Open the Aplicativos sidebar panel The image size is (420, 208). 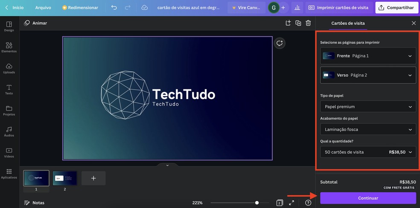point(9,174)
